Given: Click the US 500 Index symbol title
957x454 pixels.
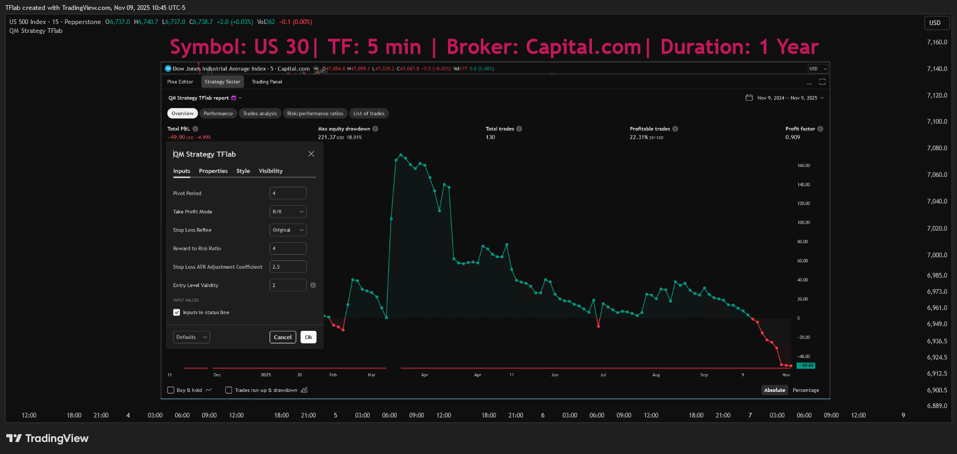Looking at the screenshot, I should click(55, 22).
